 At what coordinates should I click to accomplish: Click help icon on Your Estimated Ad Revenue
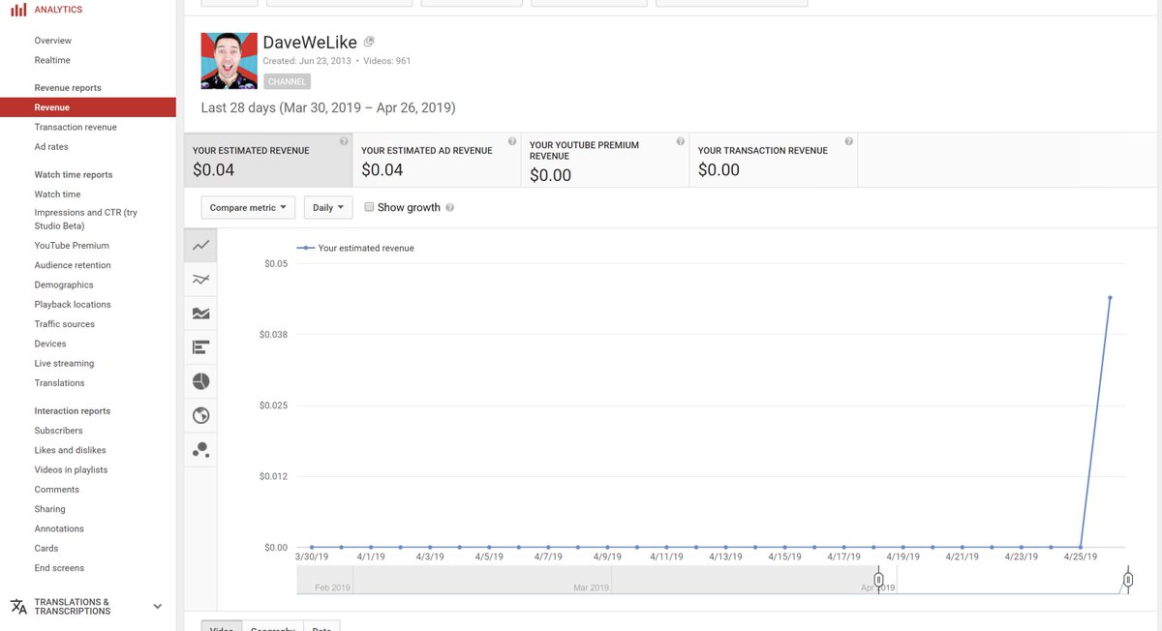pyautogui.click(x=512, y=141)
